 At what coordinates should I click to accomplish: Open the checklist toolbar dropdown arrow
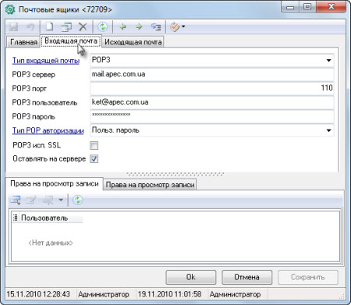183,27
